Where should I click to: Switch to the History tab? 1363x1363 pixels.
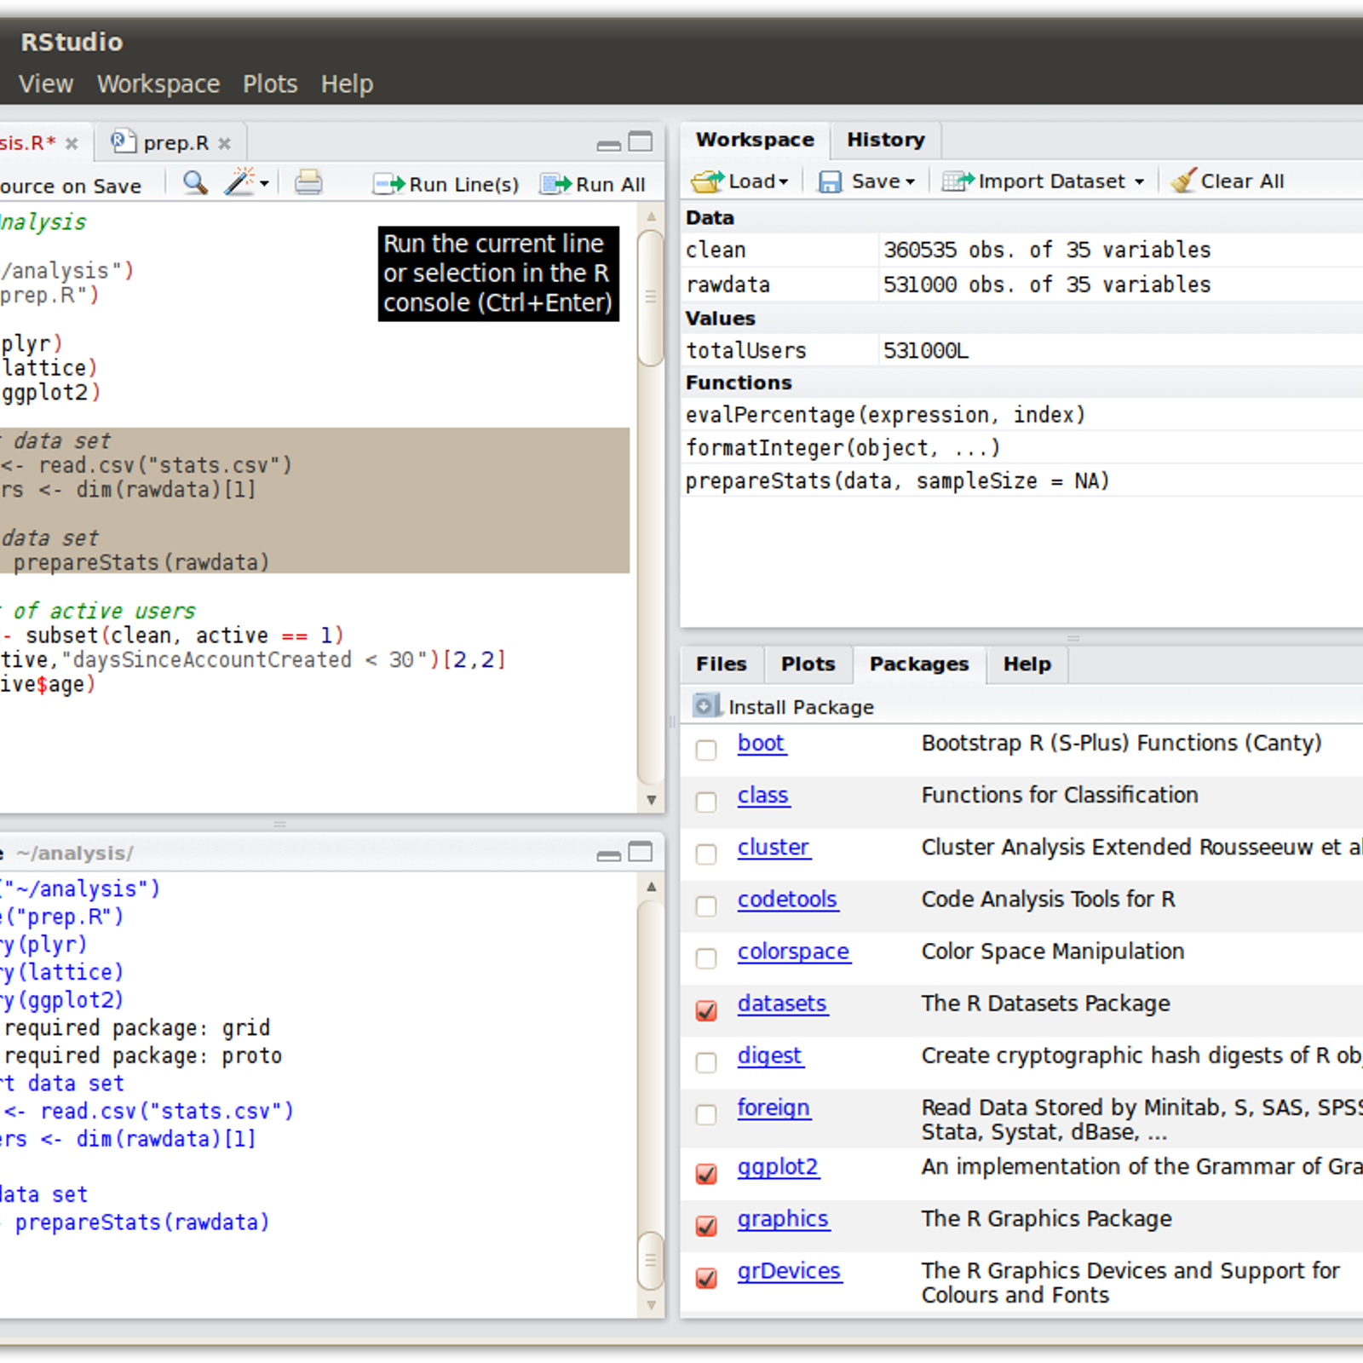(886, 140)
